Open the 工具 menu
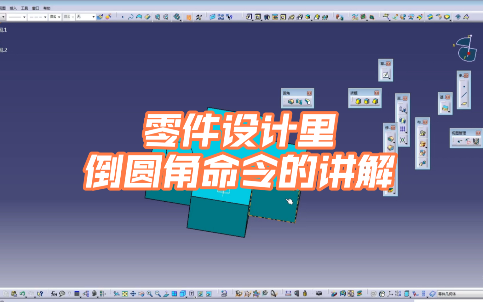 (25, 8)
